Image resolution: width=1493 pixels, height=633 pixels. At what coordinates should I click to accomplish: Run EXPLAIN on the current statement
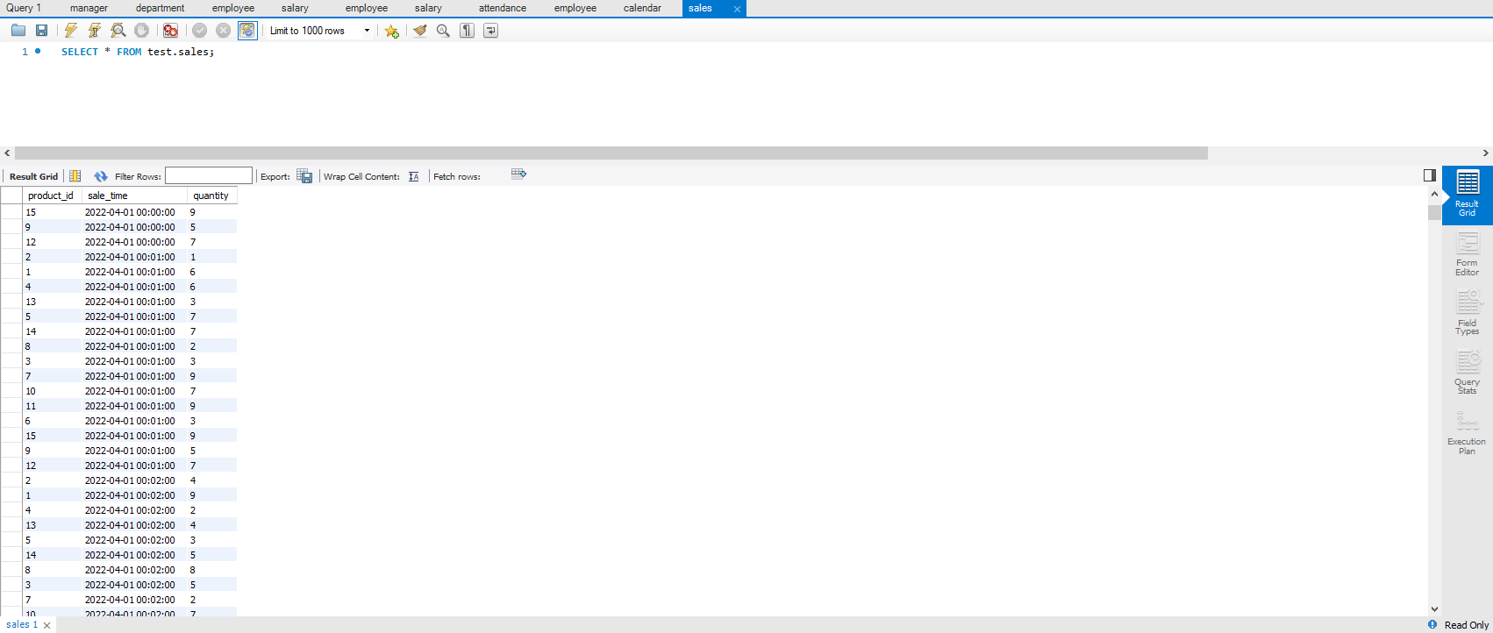(x=118, y=31)
